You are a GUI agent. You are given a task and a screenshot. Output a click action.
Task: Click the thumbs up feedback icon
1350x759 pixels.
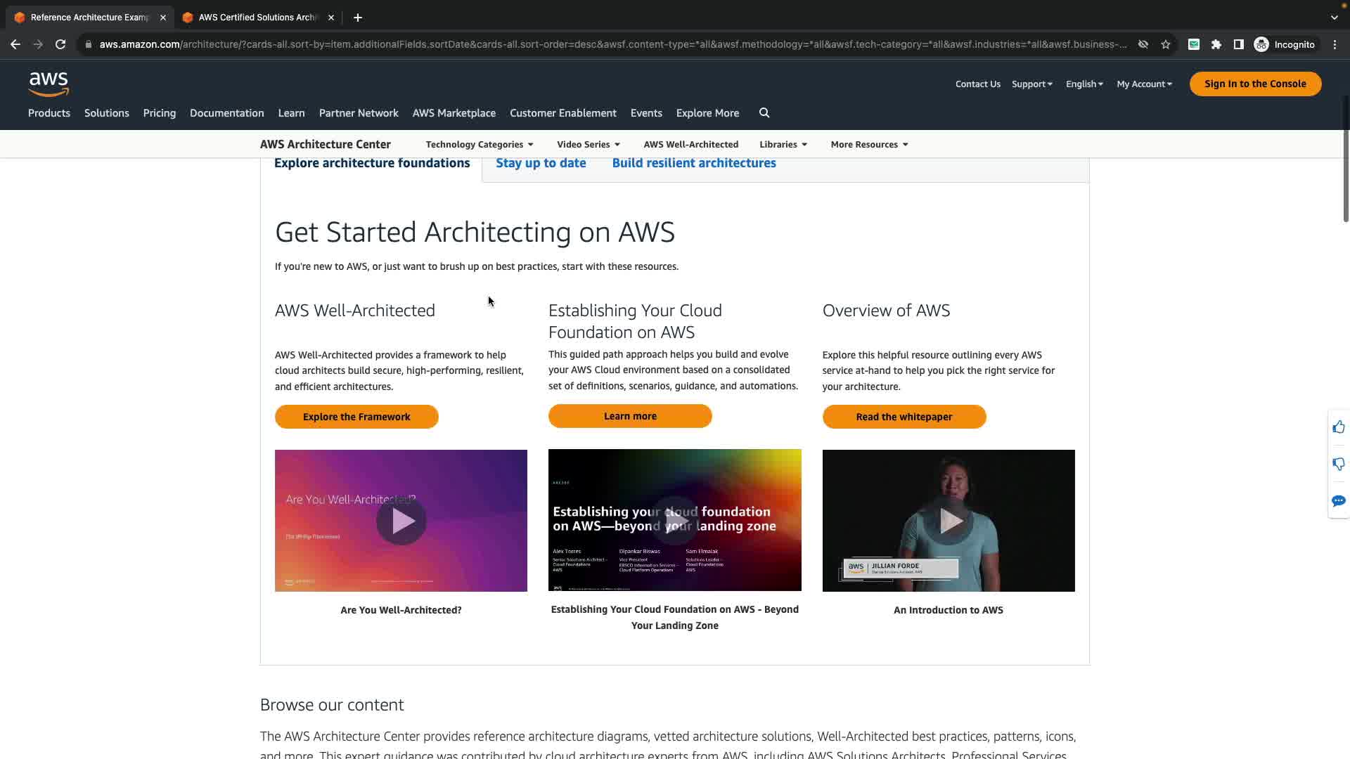[1338, 427]
